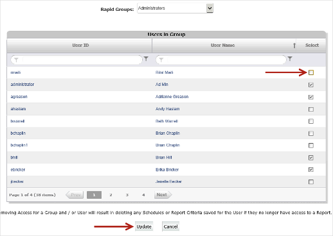Open the bhill user ID link
This screenshot has width=333, height=236.
point(14,157)
